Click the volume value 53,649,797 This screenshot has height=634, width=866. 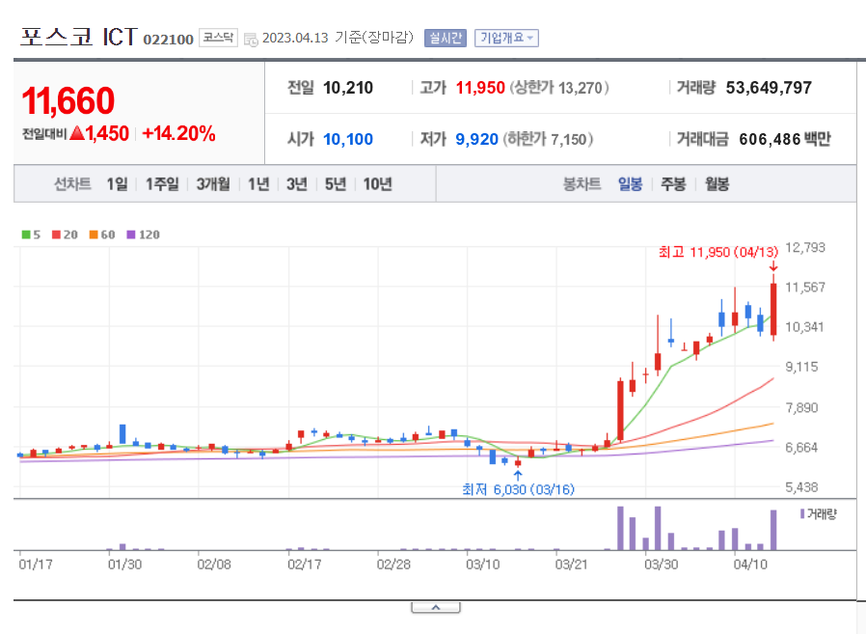coord(769,88)
